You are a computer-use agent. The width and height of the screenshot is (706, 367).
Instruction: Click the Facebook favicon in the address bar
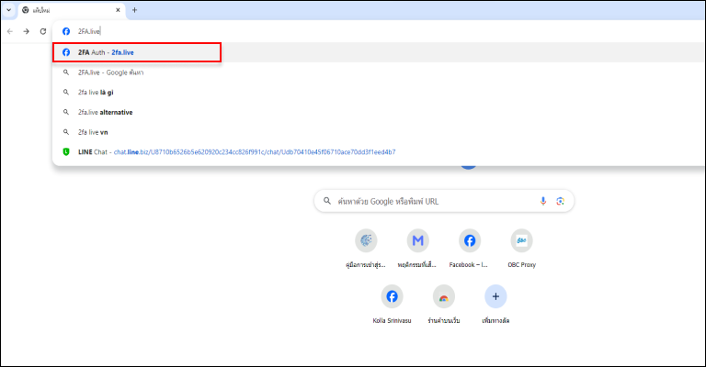pos(66,31)
